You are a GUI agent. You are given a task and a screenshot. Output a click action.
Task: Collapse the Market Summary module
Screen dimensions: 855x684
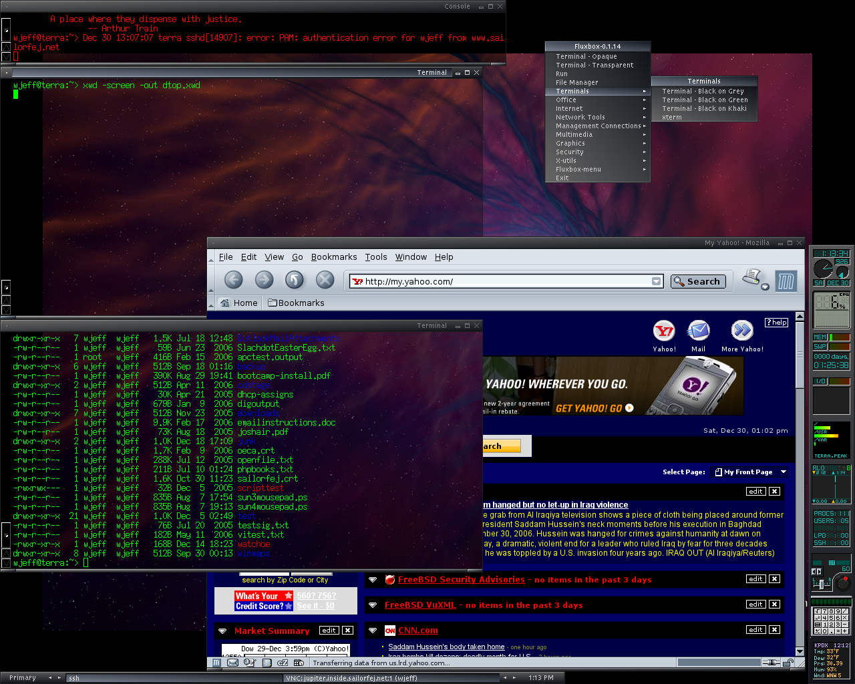(x=222, y=631)
